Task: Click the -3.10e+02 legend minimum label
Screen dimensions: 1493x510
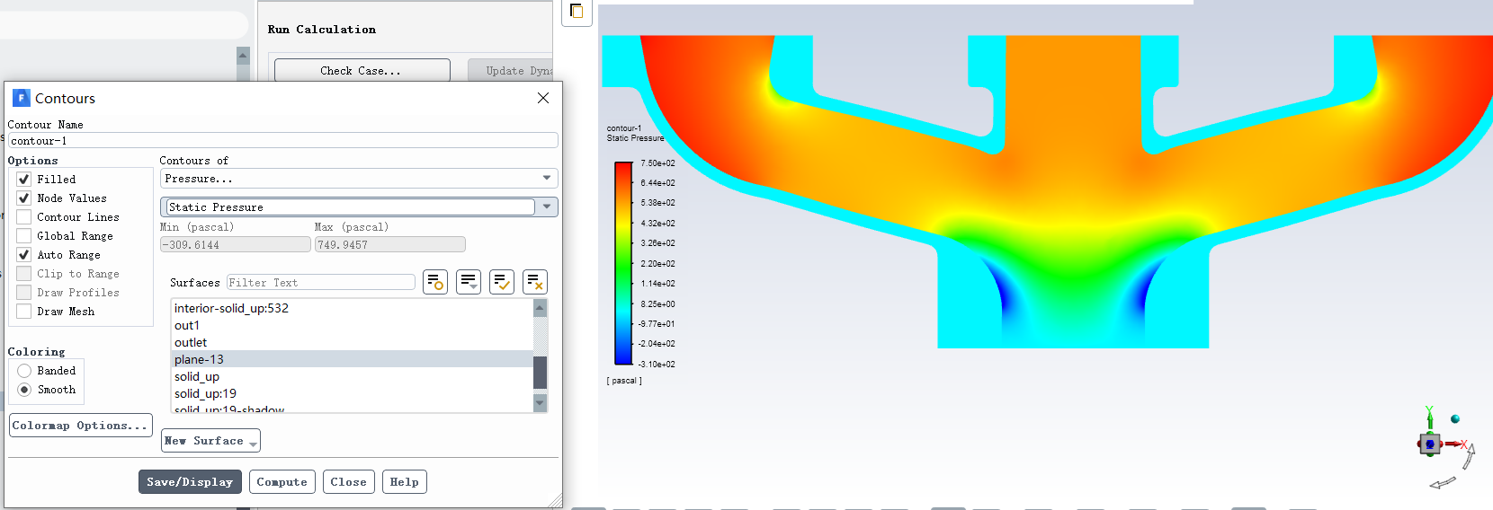Action: (x=657, y=365)
